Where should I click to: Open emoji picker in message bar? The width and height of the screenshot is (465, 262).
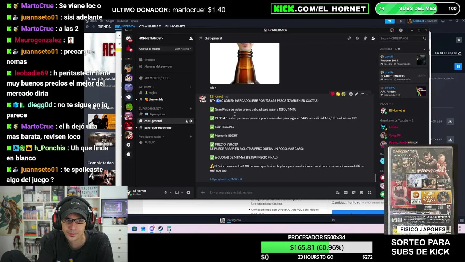(361, 192)
